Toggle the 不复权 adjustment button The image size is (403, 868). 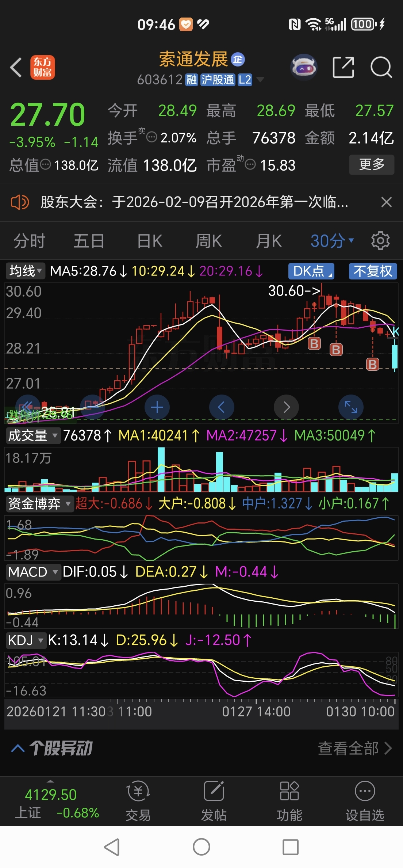click(373, 271)
